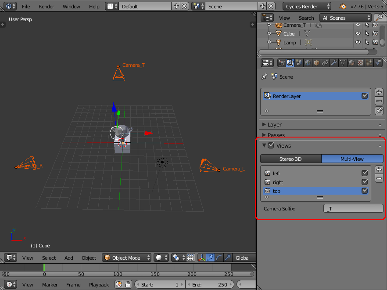The width and height of the screenshot is (387, 290).
Task: Toggle Cube selectability arrow icon
Action: [367, 33]
